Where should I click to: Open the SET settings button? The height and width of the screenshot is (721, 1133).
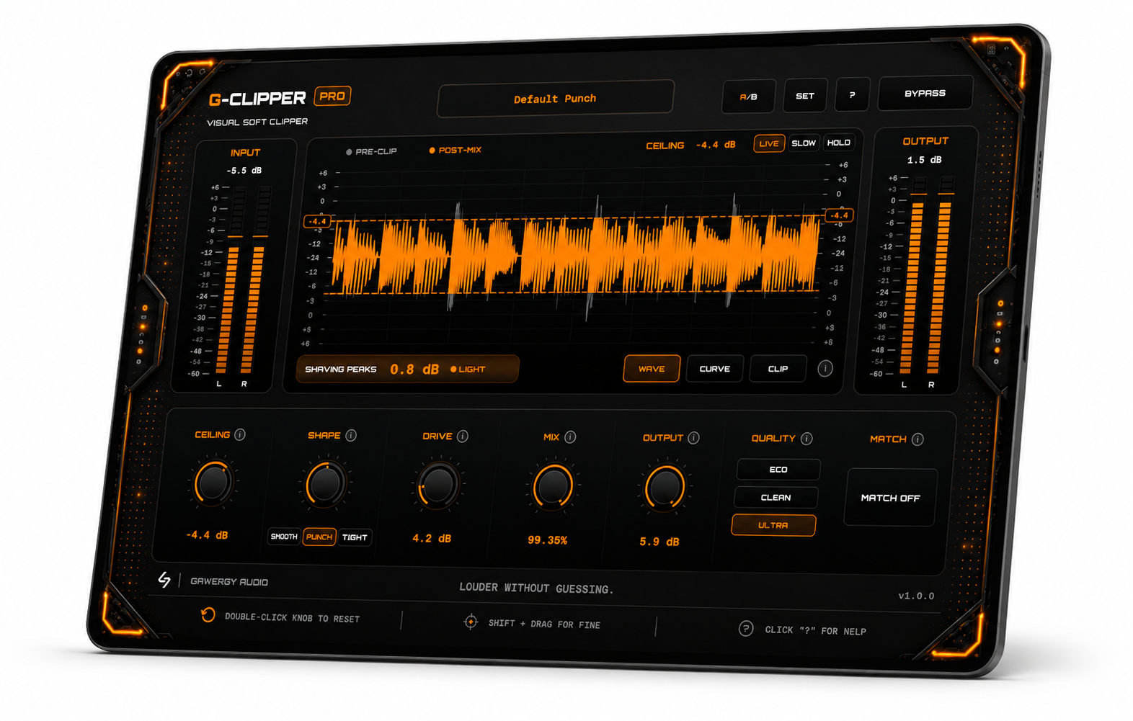coord(805,96)
